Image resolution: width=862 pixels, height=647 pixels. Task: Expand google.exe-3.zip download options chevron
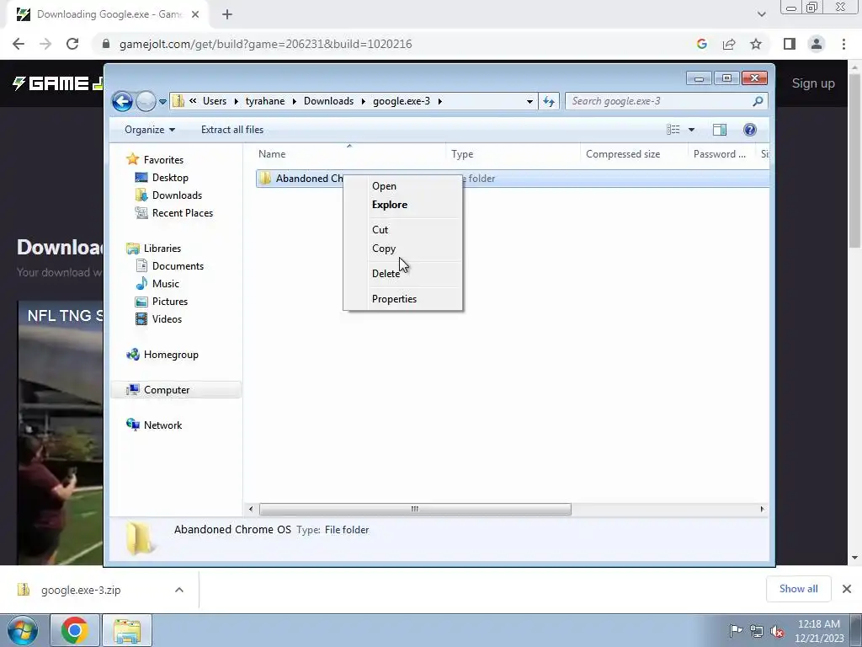(x=179, y=590)
